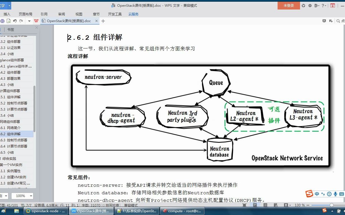Switch to the 书签 pane tab
The image size is (345, 215).
[x=11, y=29]
